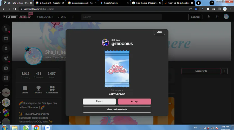Click volume icon in system tray
Screen dimensions: 234x130
coord(212,128)
